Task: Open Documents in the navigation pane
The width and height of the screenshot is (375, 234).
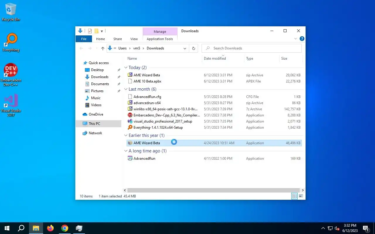Action: 100,84
